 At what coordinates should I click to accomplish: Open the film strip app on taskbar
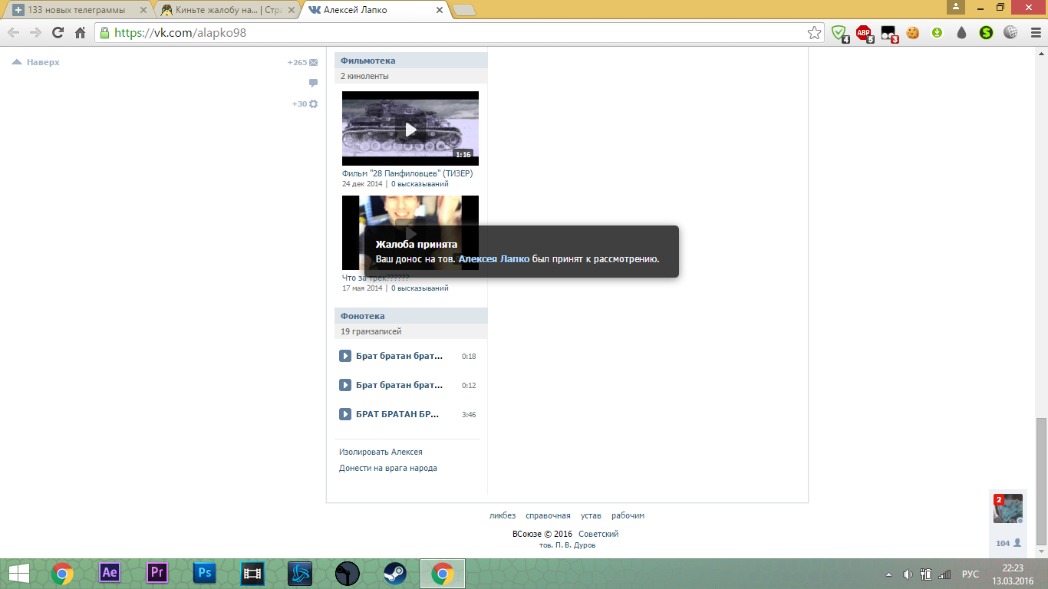coord(252,573)
